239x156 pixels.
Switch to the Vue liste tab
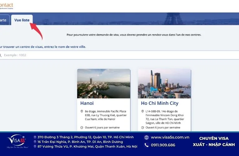[22, 20]
